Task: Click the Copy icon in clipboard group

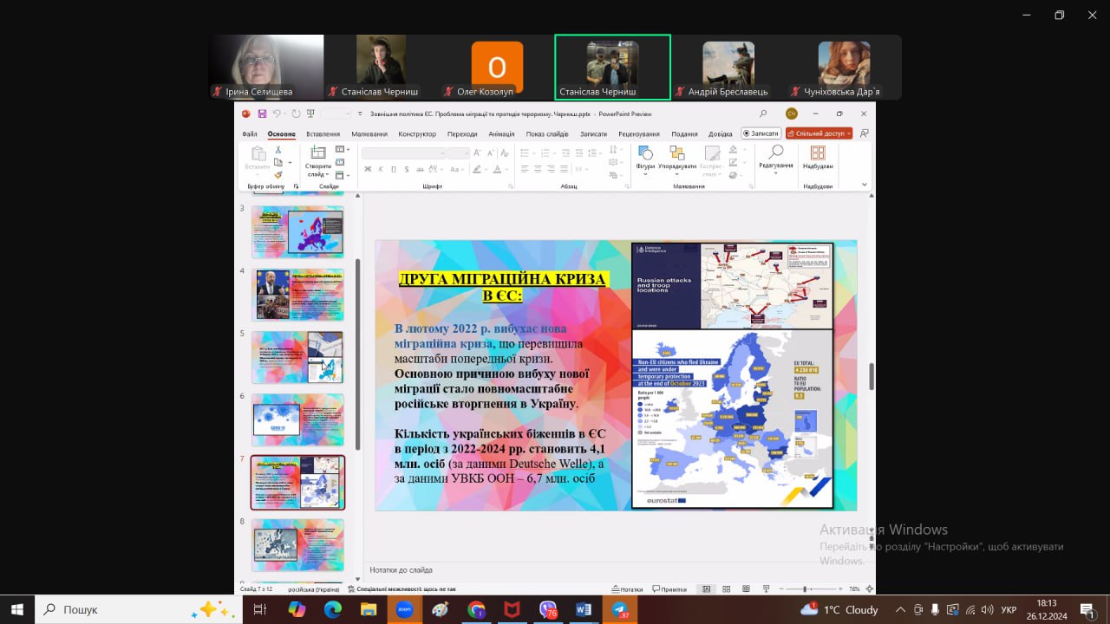Action: pyautogui.click(x=277, y=162)
